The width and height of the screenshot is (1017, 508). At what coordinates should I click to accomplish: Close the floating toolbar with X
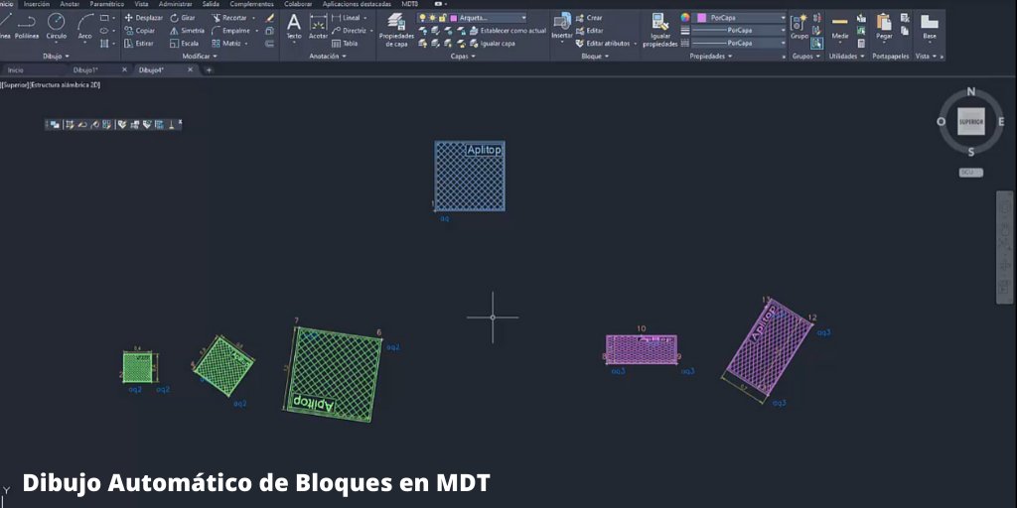click(x=180, y=122)
